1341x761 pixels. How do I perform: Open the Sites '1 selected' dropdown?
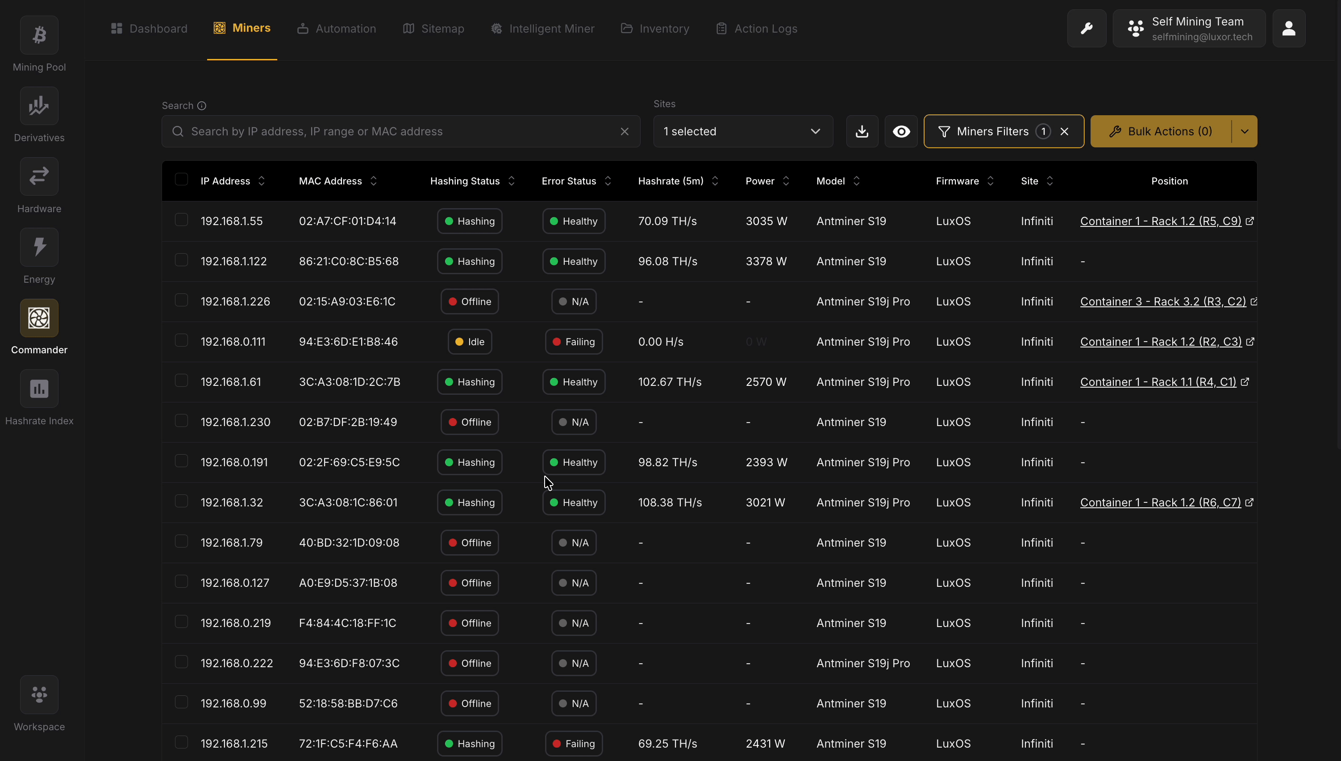click(743, 132)
